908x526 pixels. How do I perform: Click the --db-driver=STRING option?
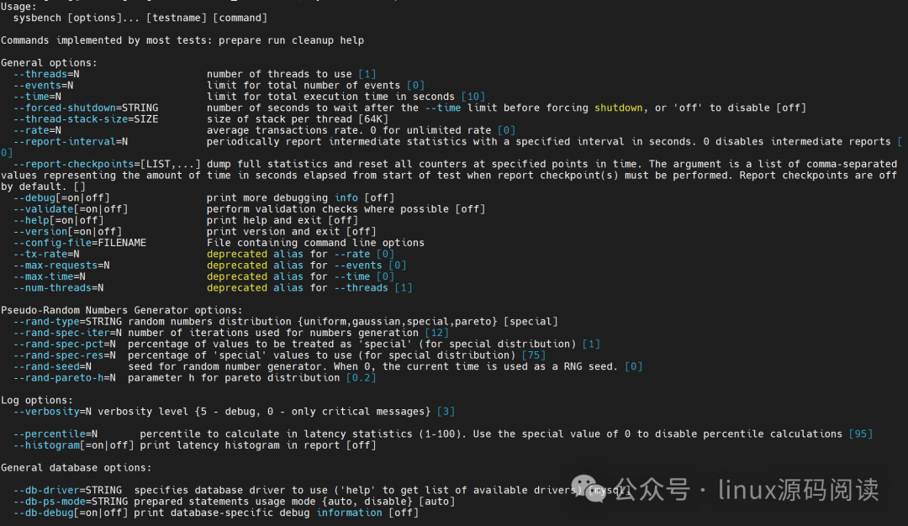coord(68,491)
